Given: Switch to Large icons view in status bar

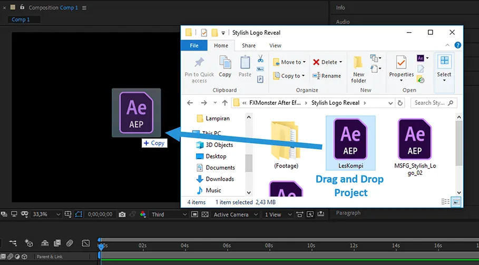Looking at the screenshot, I should (456, 202).
